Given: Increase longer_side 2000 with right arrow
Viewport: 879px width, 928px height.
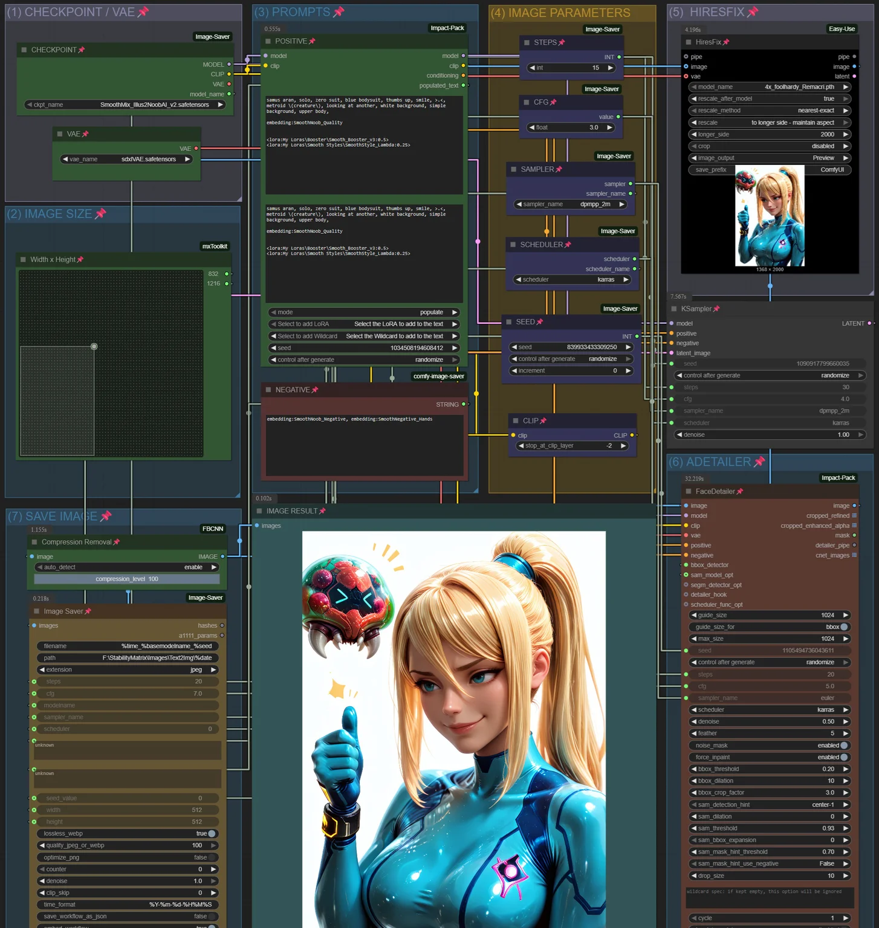Looking at the screenshot, I should [x=845, y=135].
